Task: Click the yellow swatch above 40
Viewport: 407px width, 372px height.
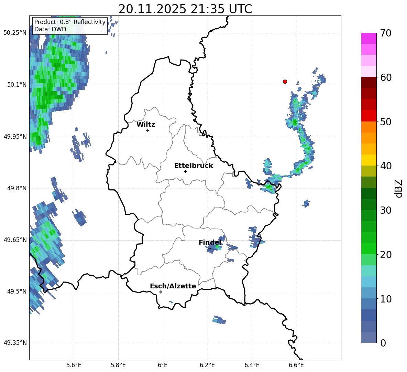Action: pos(368,160)
